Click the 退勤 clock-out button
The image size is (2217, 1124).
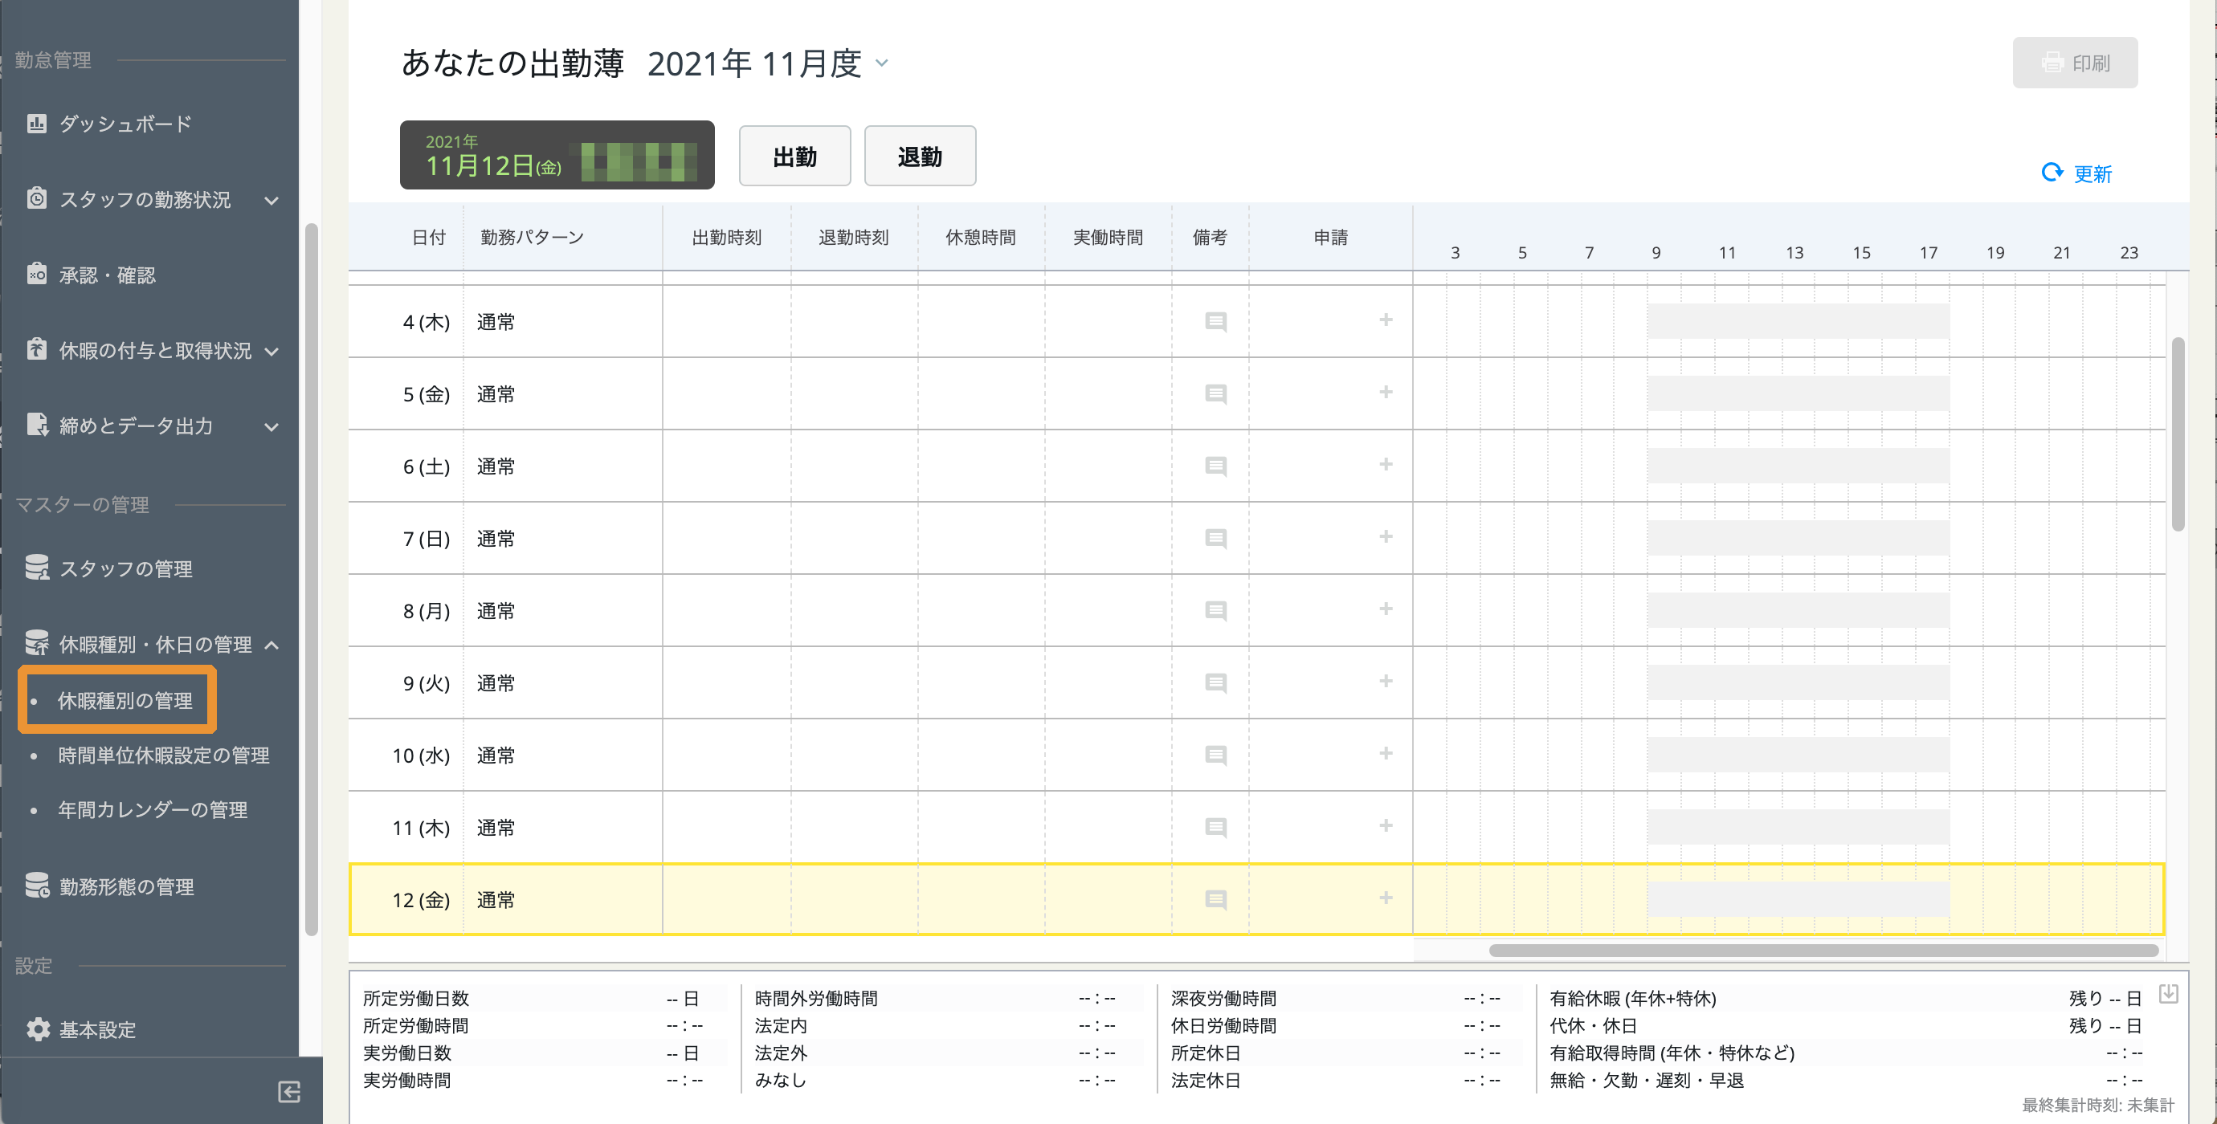tap(919, 156)
